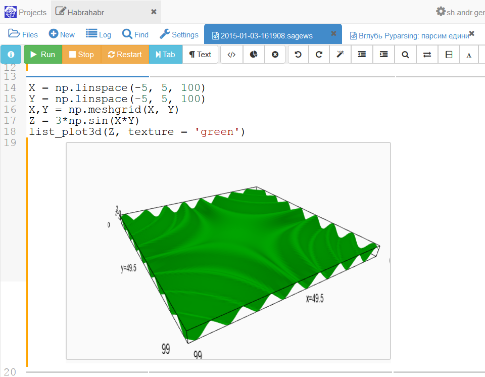Viewport: 485px width, 377px height.
Task: Click the blue info button
Action: pyautogui.click(x=11, y=55)
